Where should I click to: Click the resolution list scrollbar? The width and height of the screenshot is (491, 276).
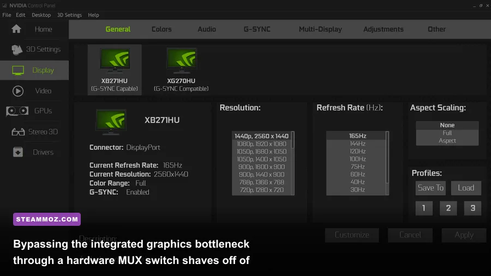pos(293,163)
